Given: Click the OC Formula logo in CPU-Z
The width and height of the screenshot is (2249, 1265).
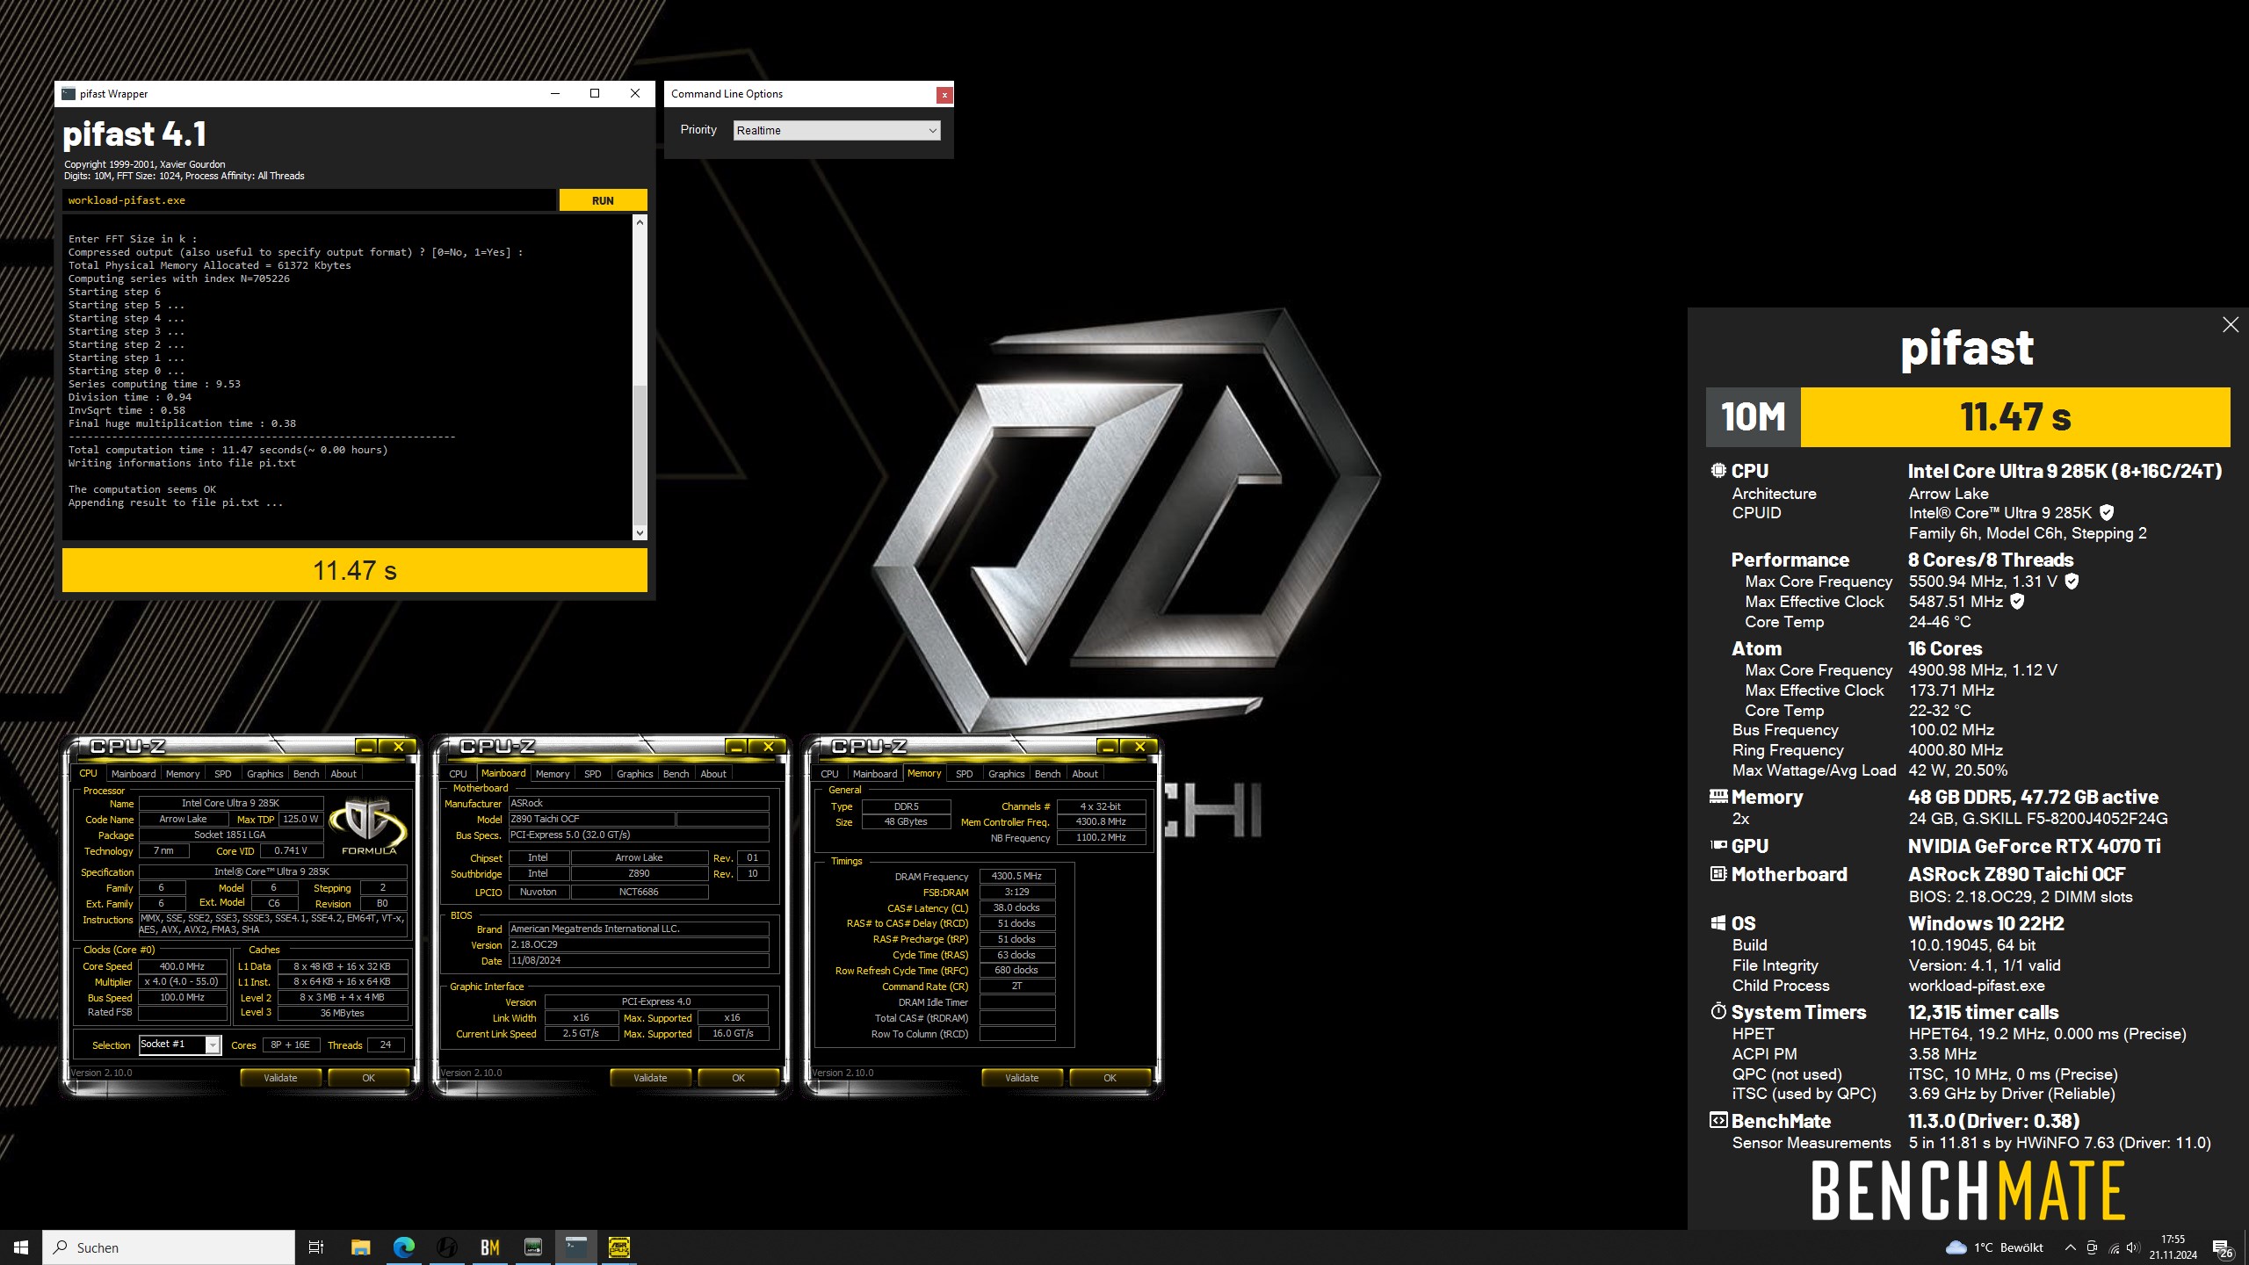Looking at the screenshot, I should (x=369, y=826).
